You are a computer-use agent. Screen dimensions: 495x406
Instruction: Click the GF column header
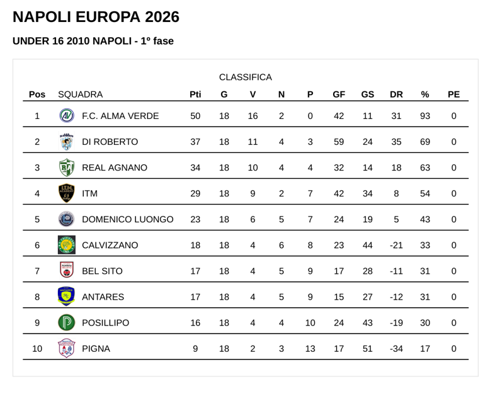tap(339, 94)
